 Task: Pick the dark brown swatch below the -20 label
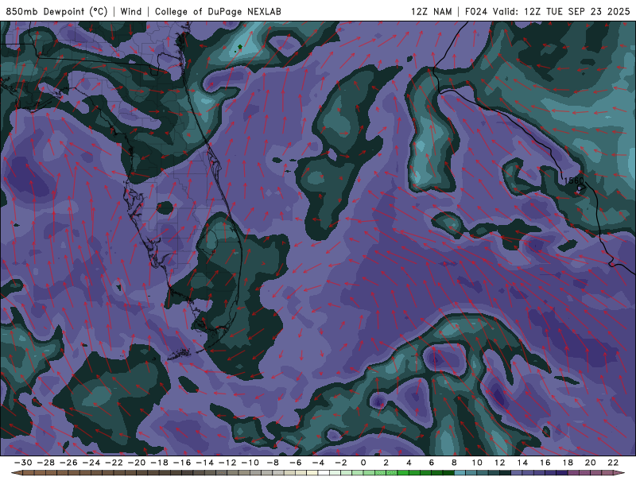click(142, 473)
